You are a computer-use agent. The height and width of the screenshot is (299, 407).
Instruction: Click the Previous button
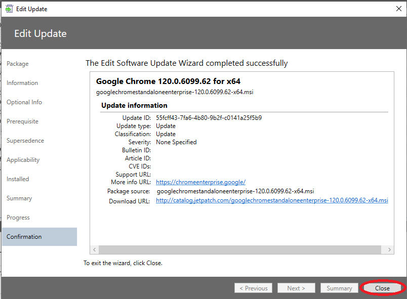click(x=253, y=288)
